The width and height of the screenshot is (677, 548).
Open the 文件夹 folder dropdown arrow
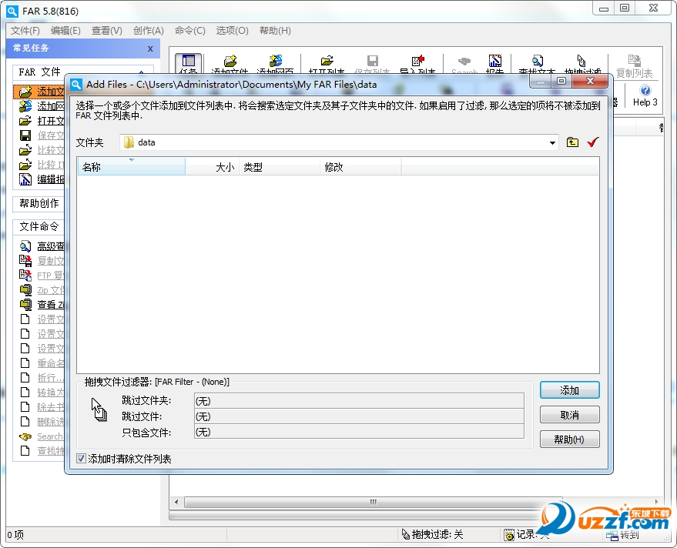[552, 142]
